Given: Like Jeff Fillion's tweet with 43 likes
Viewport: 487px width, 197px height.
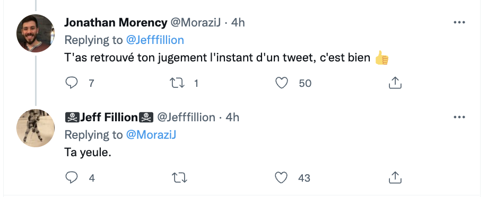Looking at the screenshot, I should coord(282,178).
